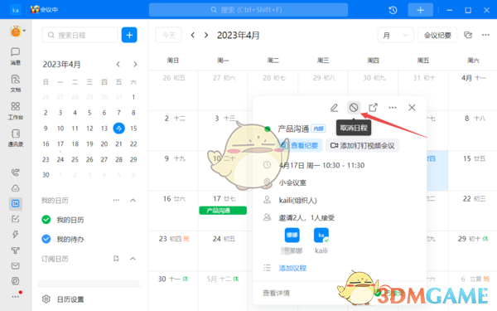Go to previous month in main calendar
497x311 pixels.
[x=193, y=35]
